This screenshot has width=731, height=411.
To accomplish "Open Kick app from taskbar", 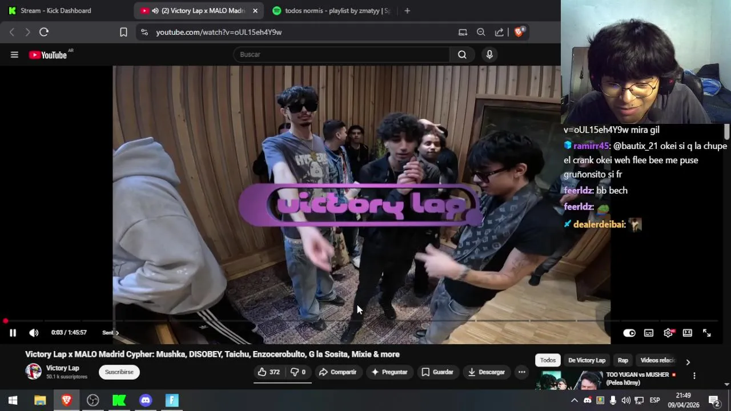I will (x=119, y=401).
